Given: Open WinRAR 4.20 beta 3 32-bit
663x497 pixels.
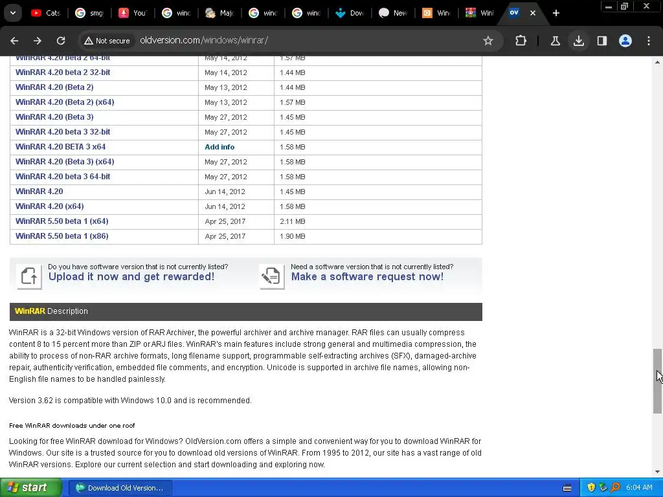Looking at the screenshot, I should 63,132.
